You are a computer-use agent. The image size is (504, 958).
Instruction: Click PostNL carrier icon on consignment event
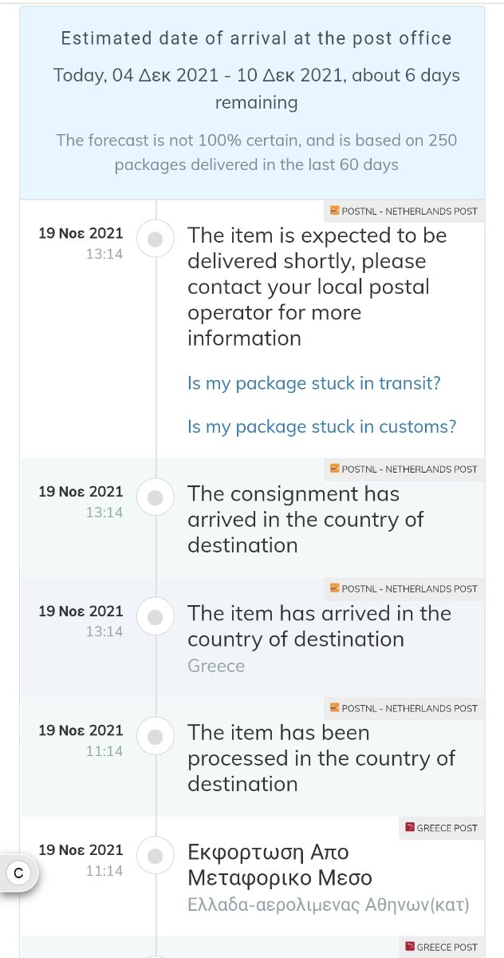tap(335, 469)
